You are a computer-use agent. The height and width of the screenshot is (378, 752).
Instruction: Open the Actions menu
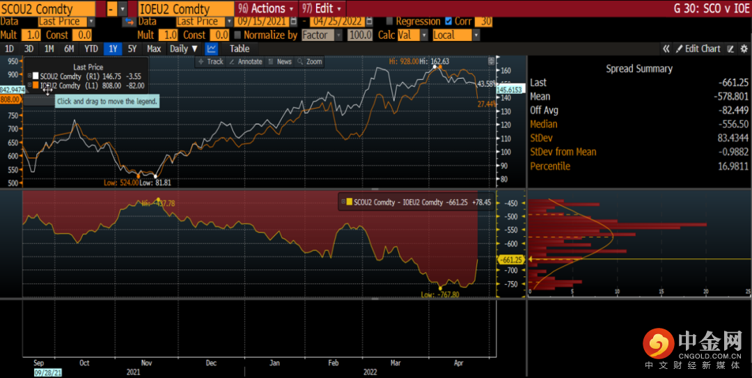267,8
